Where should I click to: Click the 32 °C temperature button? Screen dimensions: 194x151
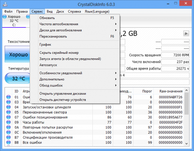click(x=18, y=78)
